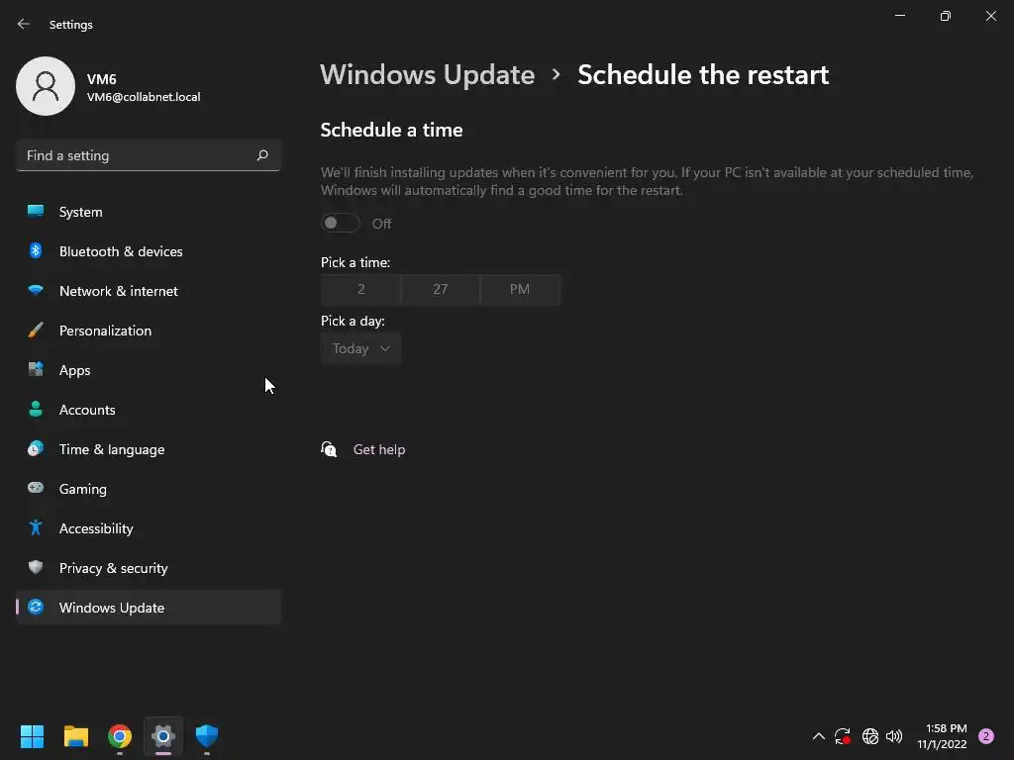The height and width of the screenshot is (760, 1014).
Task: Select the PM period field
Action: (x=520, y=290)
